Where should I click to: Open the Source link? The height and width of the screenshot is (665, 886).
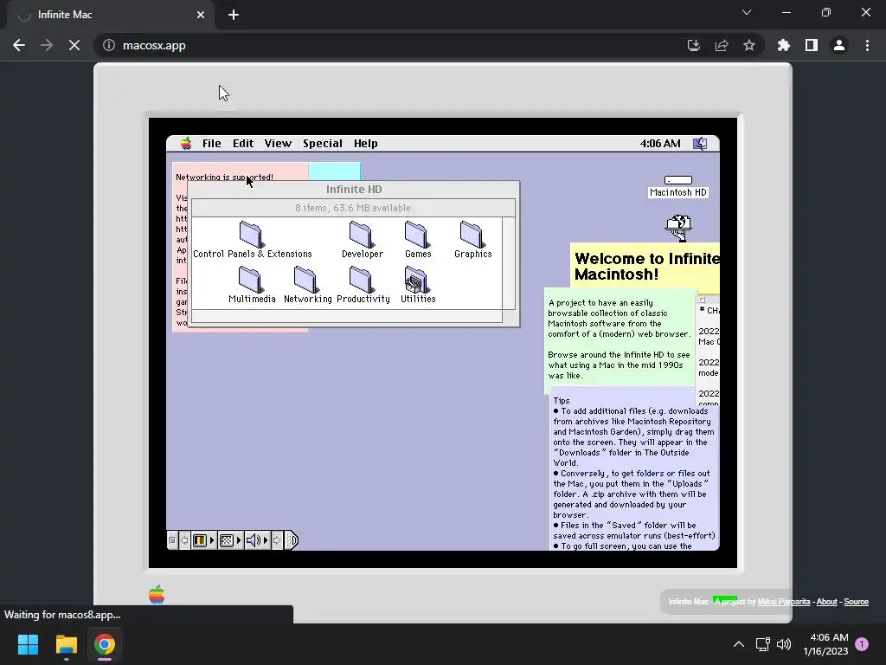click(x=856, y=602)
